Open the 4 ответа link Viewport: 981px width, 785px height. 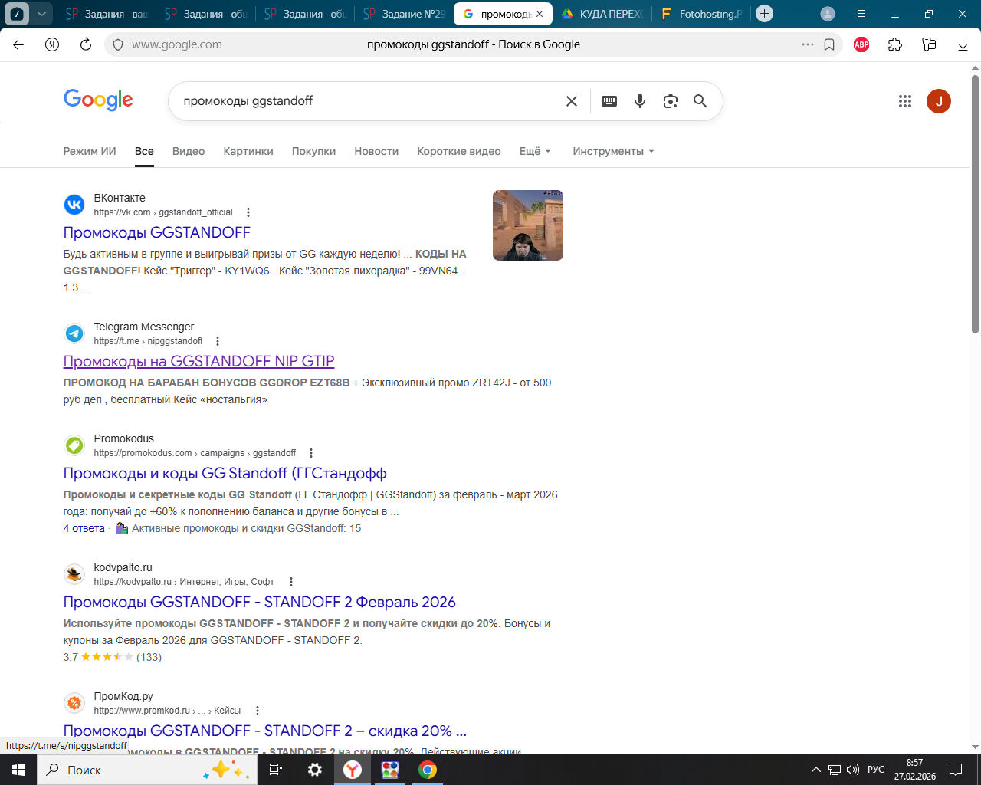tap(84, 528)
